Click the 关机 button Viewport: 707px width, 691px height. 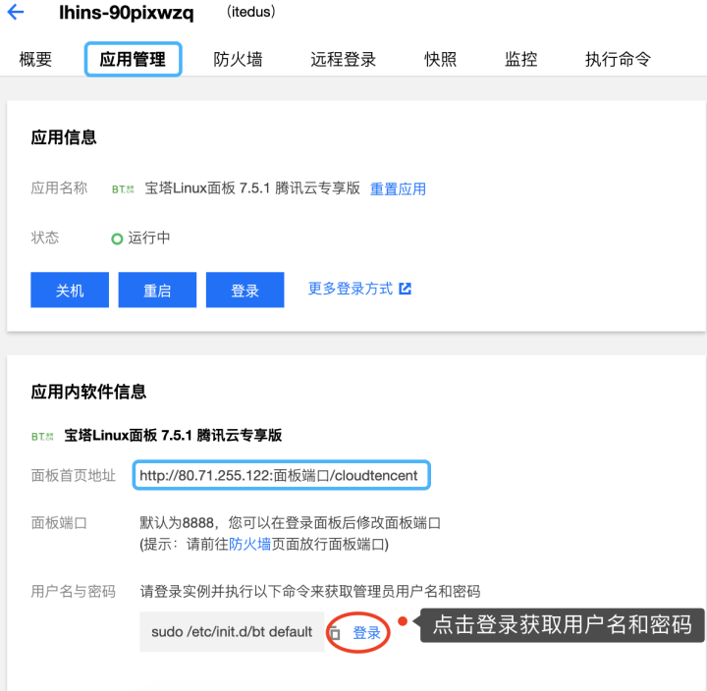[70, 290]
